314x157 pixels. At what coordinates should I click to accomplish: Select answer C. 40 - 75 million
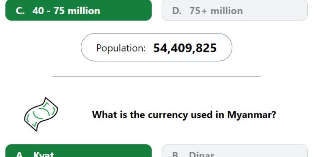click(79, 10)
